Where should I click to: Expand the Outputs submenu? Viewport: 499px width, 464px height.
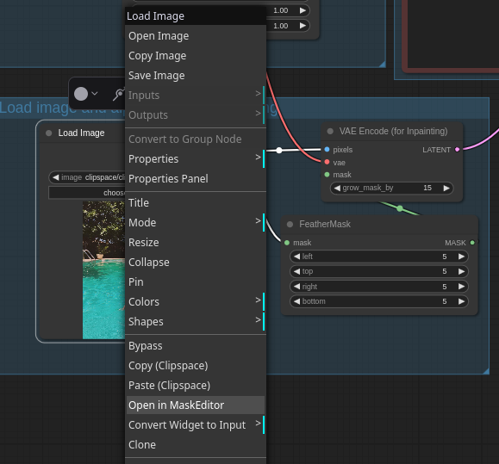pyautogui.click(x=196, y=114)
